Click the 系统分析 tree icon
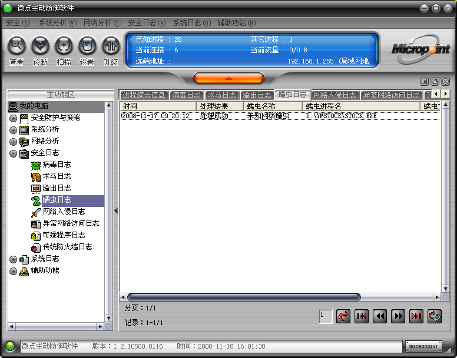The image size is (457, 358). pos(24,130)
